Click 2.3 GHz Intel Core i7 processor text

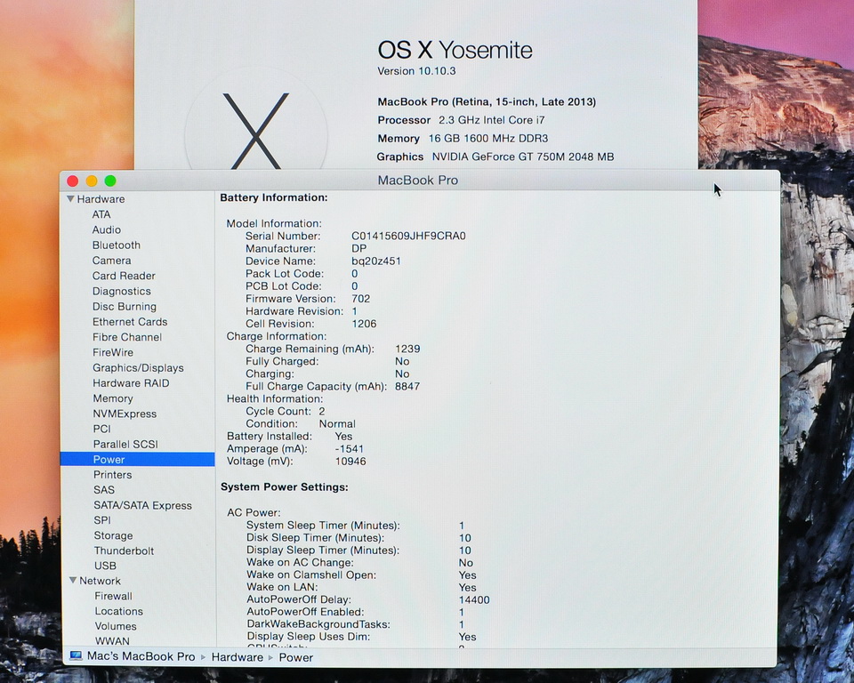click(x=492, y=120)
